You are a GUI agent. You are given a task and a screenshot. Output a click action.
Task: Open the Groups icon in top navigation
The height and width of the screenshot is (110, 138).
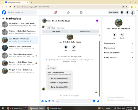pos(81,12)
